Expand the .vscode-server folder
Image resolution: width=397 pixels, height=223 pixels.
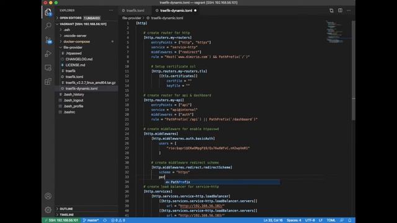pyautogui.click(x=87, y=36)
